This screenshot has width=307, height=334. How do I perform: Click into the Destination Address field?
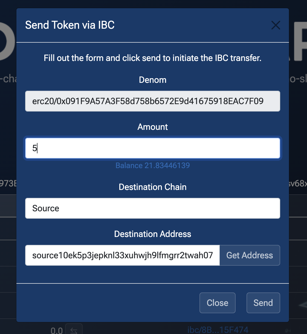coord(123,255)
